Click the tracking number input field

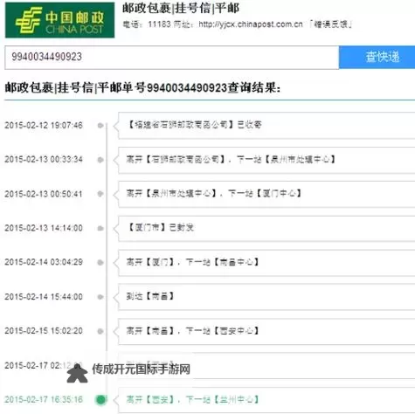coord(172,58)
